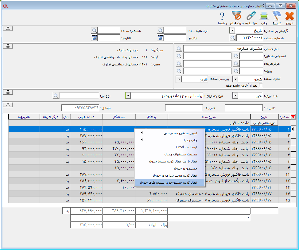The image size is (299, 250).
Task: Click the مانده نهایی column header
Action: (86, 117)
